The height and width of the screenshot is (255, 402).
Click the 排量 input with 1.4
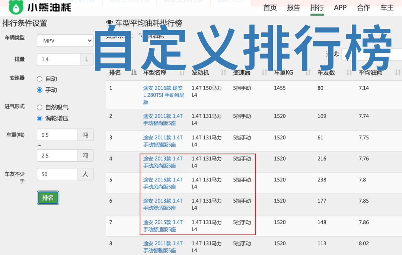click(58, 59)
